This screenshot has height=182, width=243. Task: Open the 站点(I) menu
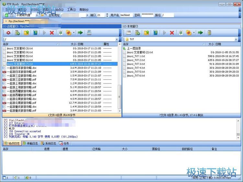(x=59, y=10)
